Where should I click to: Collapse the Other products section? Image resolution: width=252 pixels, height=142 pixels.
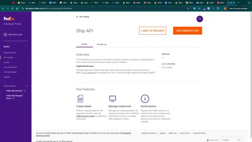(27, 86)
